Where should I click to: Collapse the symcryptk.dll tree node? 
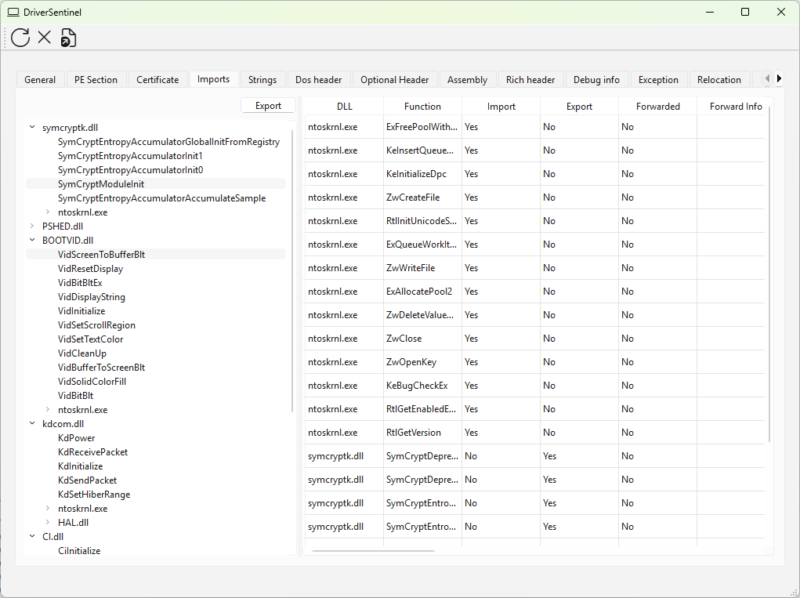point(32,127)
